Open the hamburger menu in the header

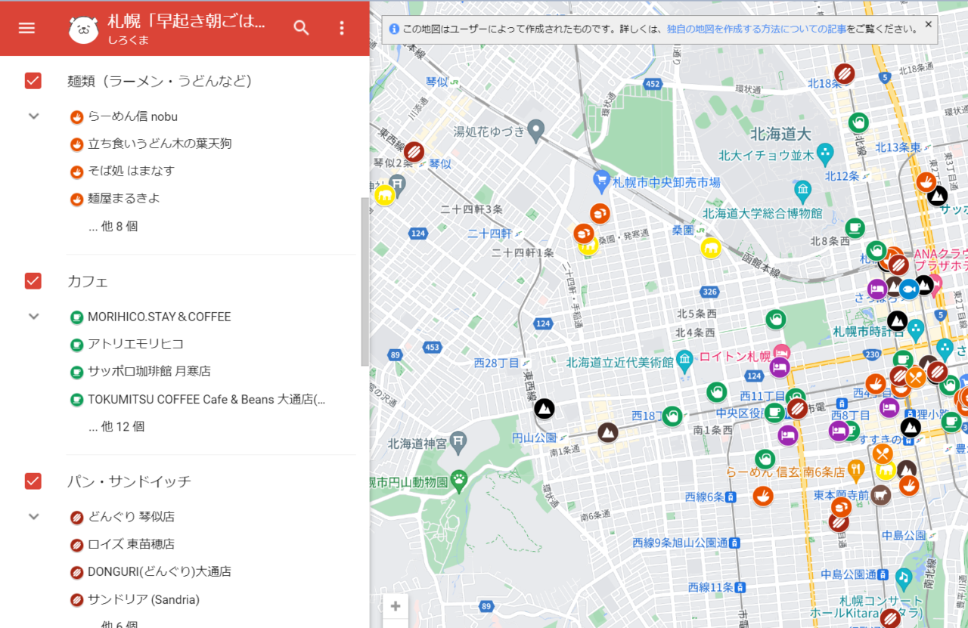pyautogui.click(x=26, y=28)
